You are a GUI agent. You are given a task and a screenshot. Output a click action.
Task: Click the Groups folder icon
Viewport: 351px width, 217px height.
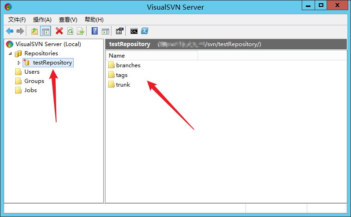18,81
